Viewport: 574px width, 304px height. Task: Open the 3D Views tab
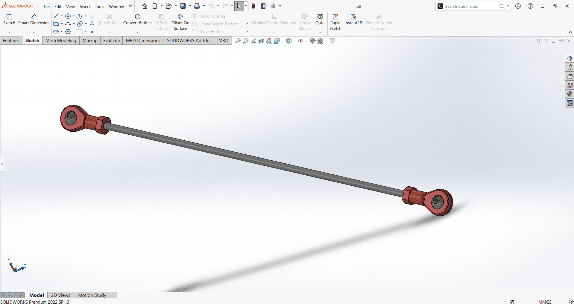click(x=60, y=295)
